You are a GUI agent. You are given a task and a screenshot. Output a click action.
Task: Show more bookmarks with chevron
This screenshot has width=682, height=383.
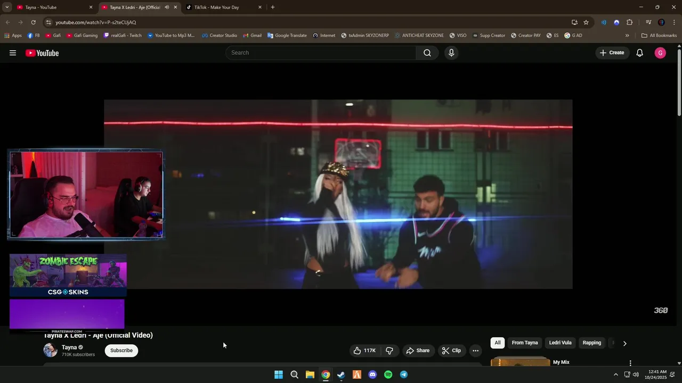click(627, 36)
